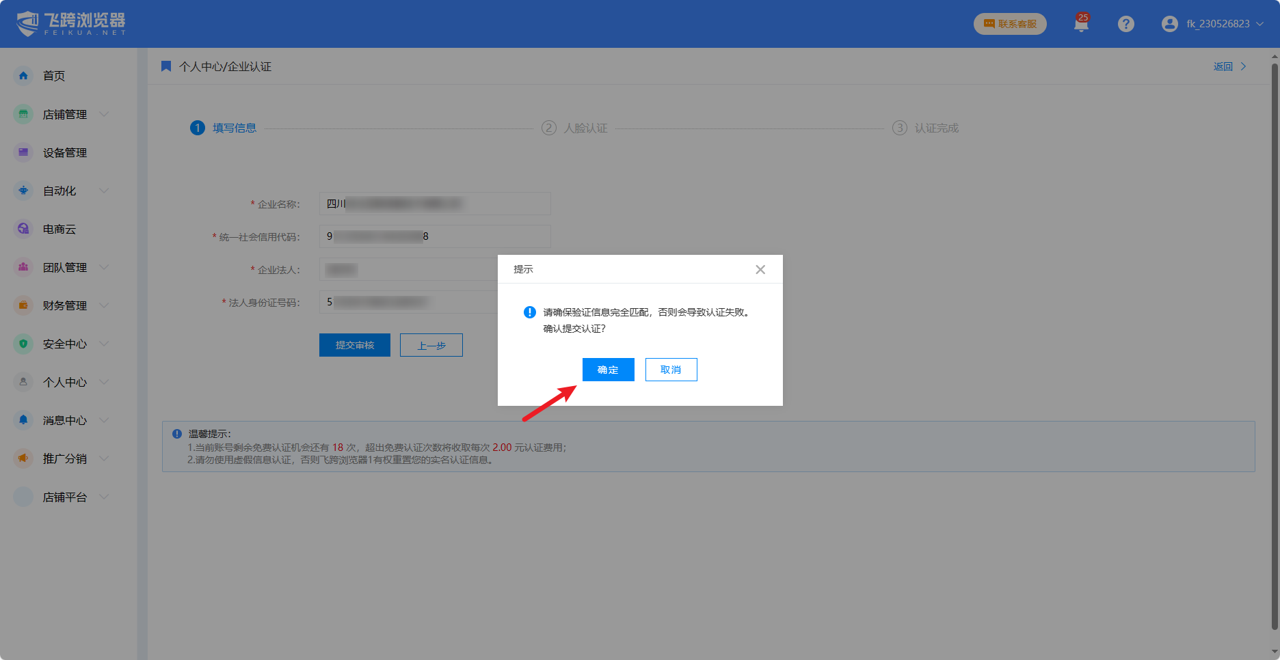Click the 推广分销 megaphone icon
The image size is (1280, 660).
click(23, 458)
